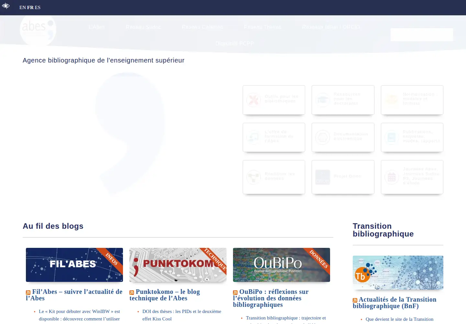The height and width of the screenshot is (324, 466).
Task: Open the Réseau Calames menu
Action: pos(203,27)
